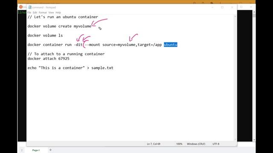Switch to the Page-1 tab

coord(36,150)
